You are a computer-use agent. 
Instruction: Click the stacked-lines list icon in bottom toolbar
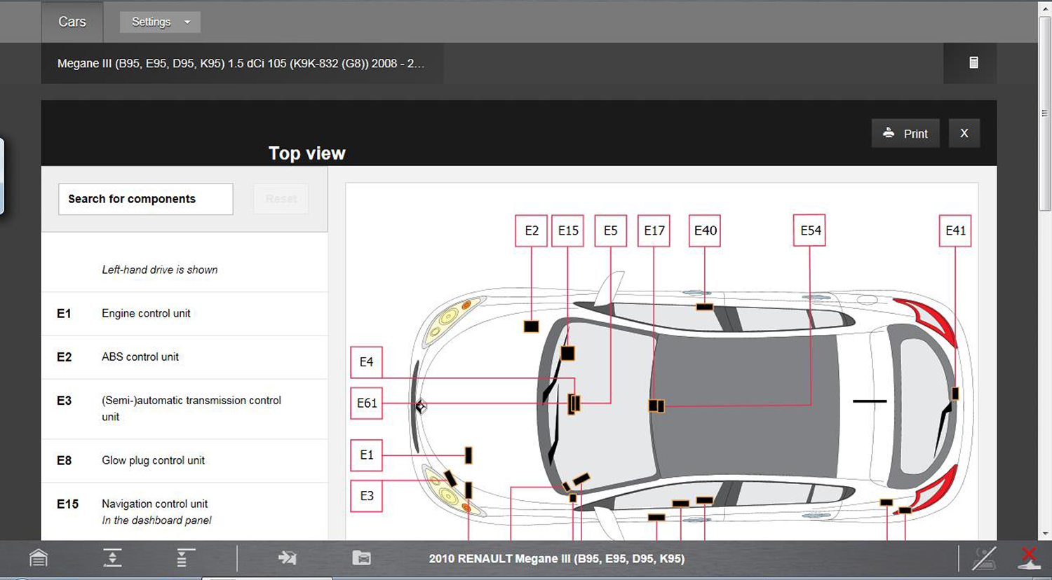click(x=185, y=558)
